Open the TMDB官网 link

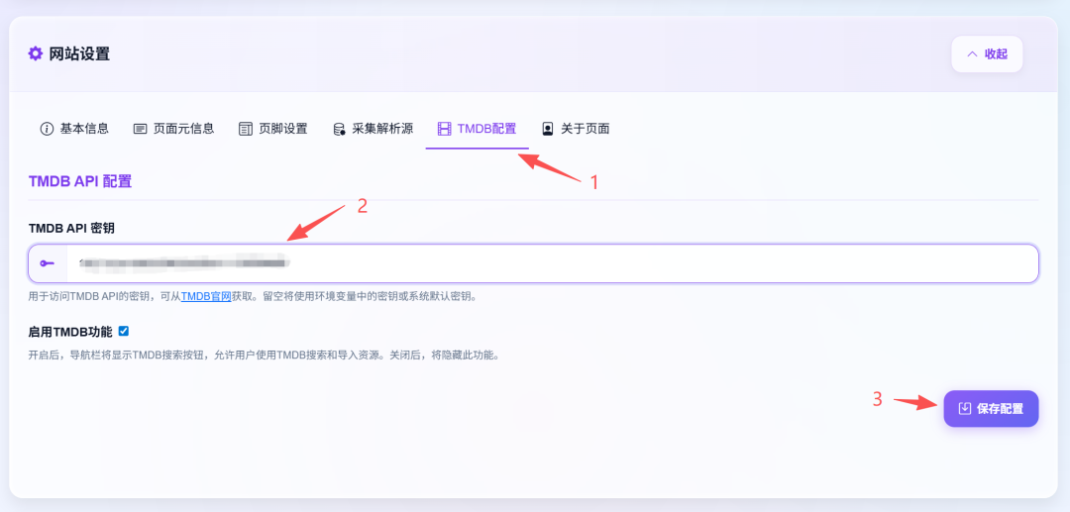(x=206, y=296)
